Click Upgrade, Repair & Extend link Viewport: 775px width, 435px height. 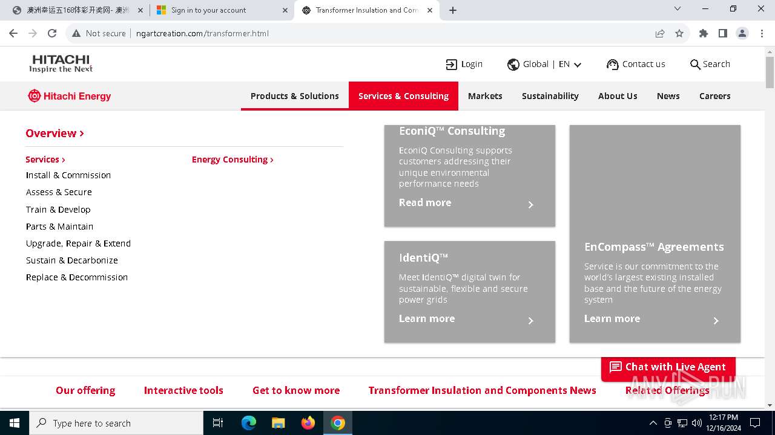(x=78, y=243)
